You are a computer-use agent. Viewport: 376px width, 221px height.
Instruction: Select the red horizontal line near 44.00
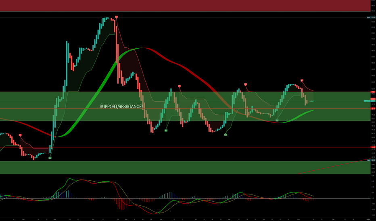click(x=185, y=147)
